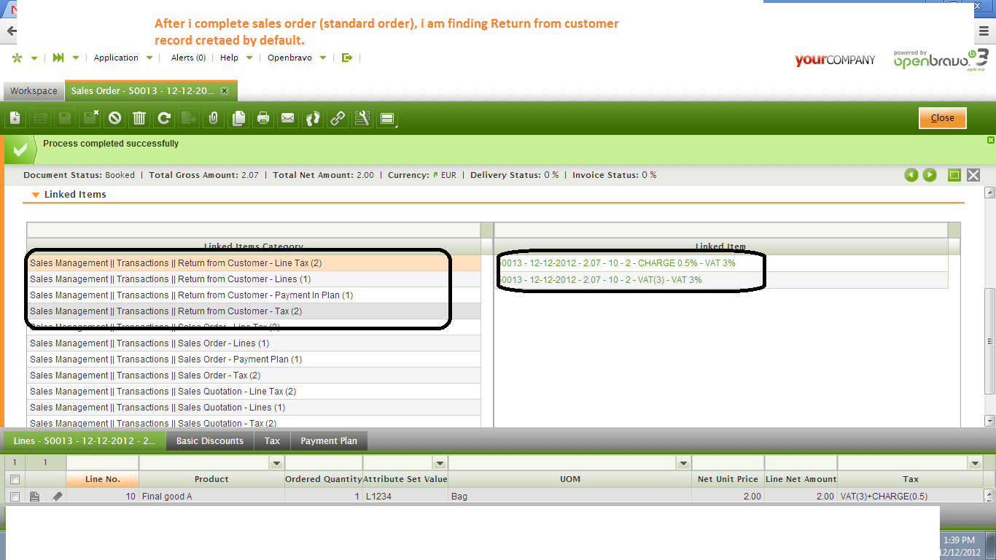
Task: Select Return from Customer - Tax (2) category
Action: pyautogui.click(x=254, y=311)
